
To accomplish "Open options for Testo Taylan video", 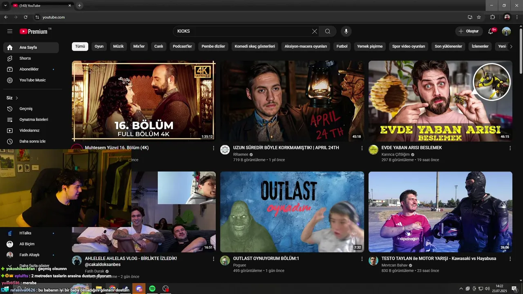I will [510, 259].
